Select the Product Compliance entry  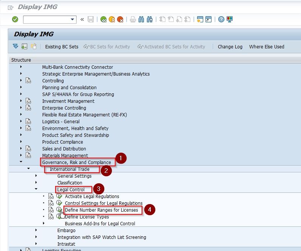63,142
